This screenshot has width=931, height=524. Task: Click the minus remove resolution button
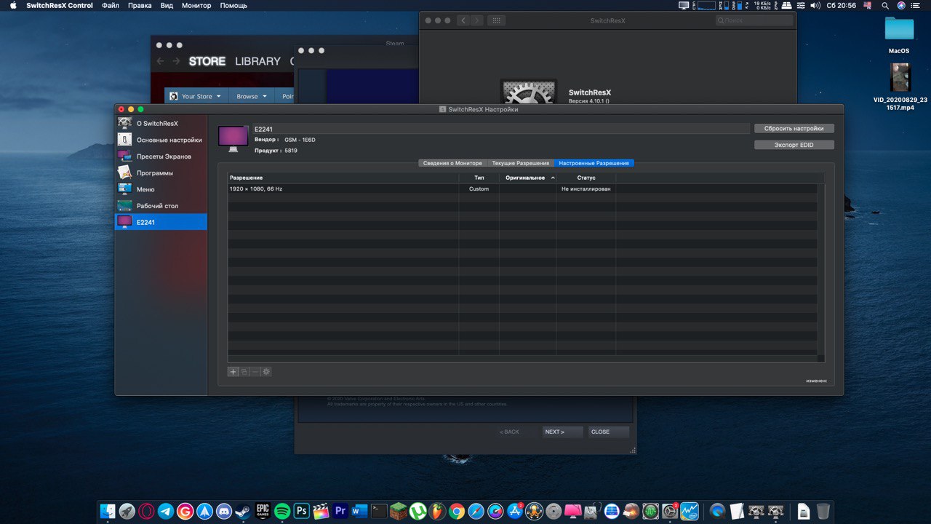click(x=255, y=372)
